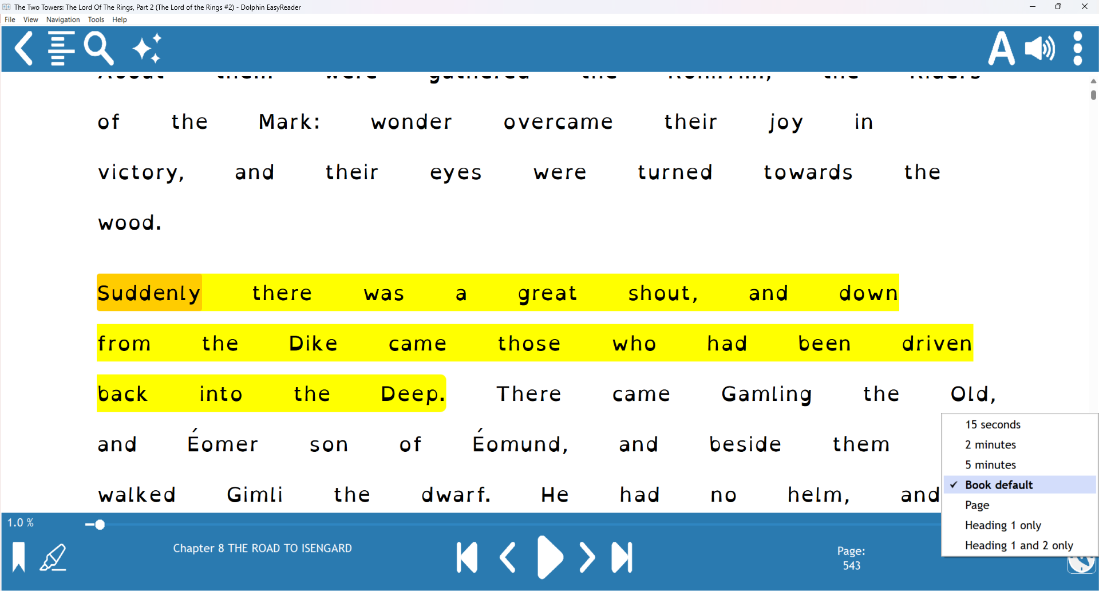Viewport: 1099px width, 591px height.
Task: Select Page navigation option
Action: (1019, 505)
